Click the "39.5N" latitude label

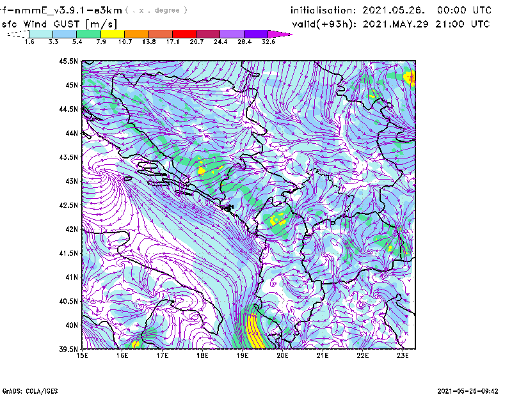click(68, 349)
